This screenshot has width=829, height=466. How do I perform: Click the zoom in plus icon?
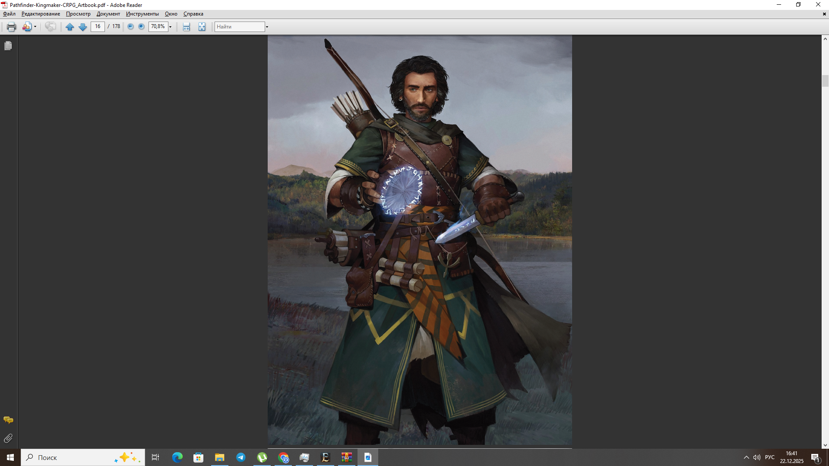click(x=141, y=27)
